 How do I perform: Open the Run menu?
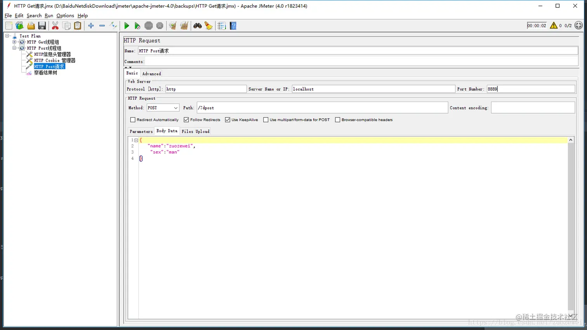[x=49, y=16]
